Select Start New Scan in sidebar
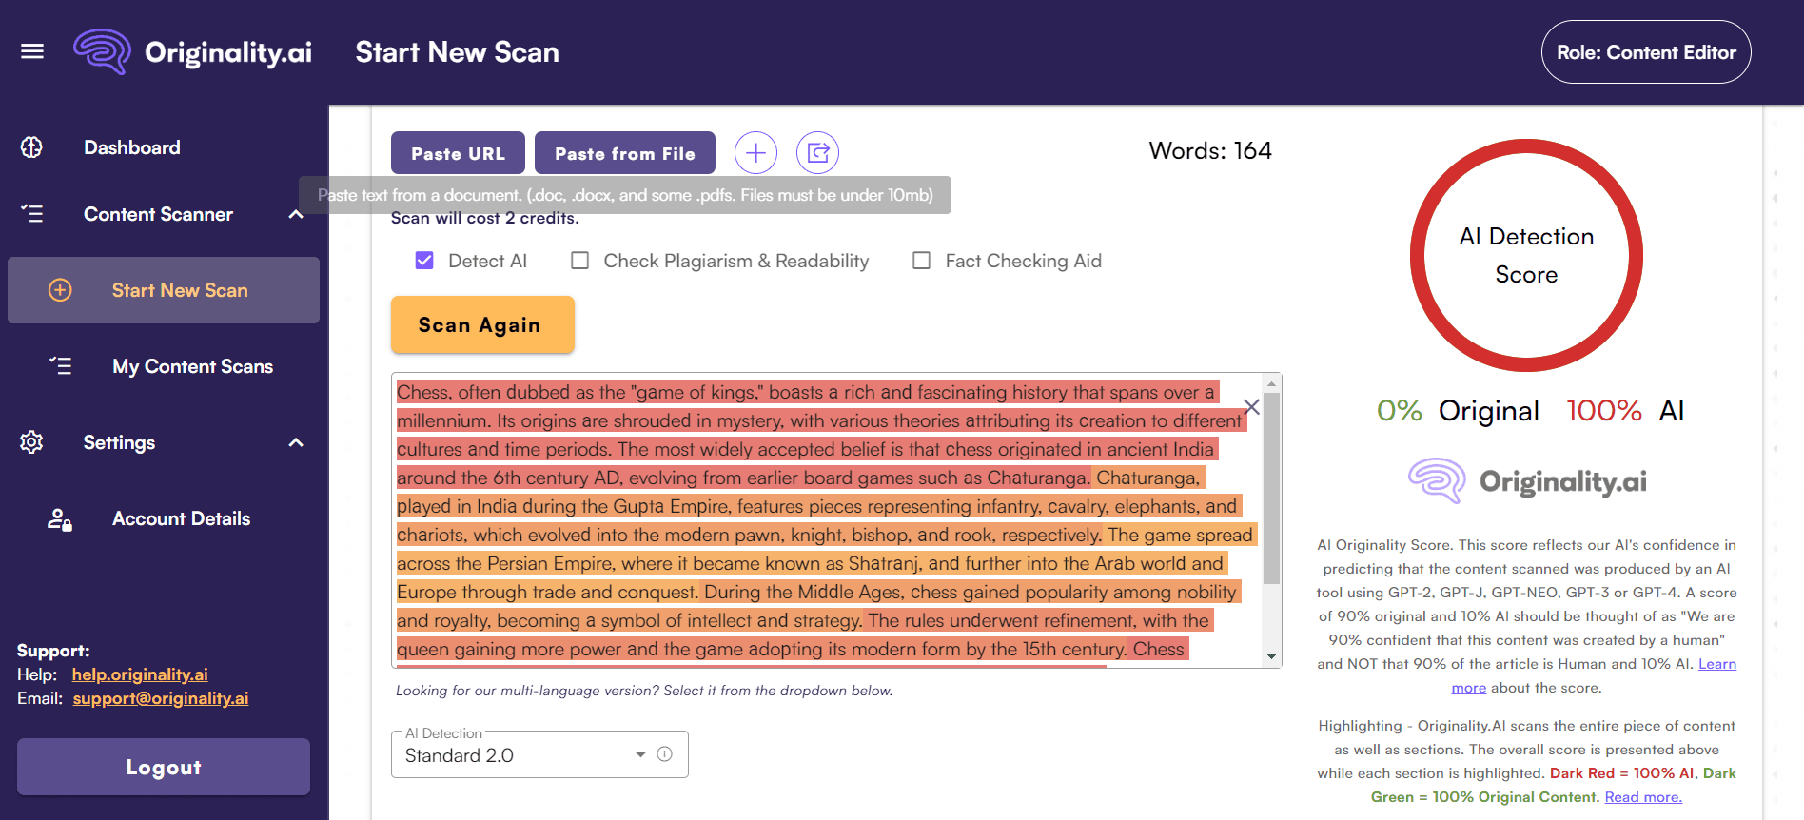Screen dimensions: 1804x820 coord(179,290)
